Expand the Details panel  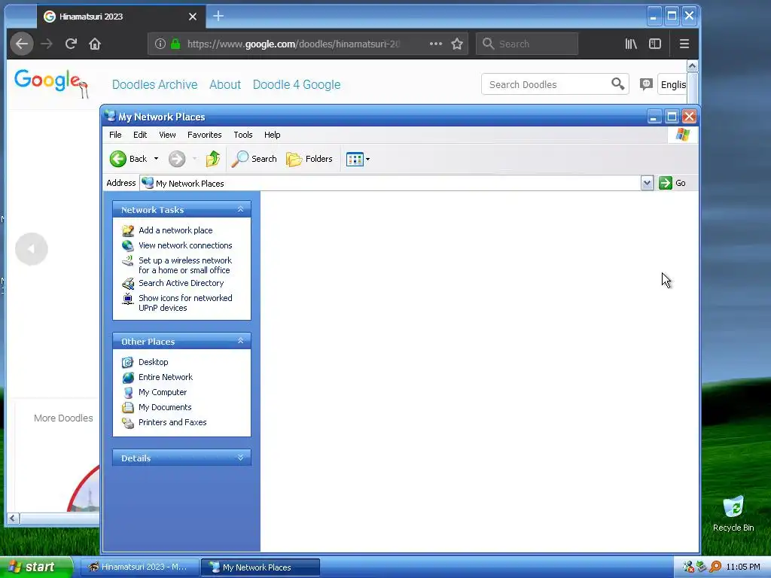240,458
